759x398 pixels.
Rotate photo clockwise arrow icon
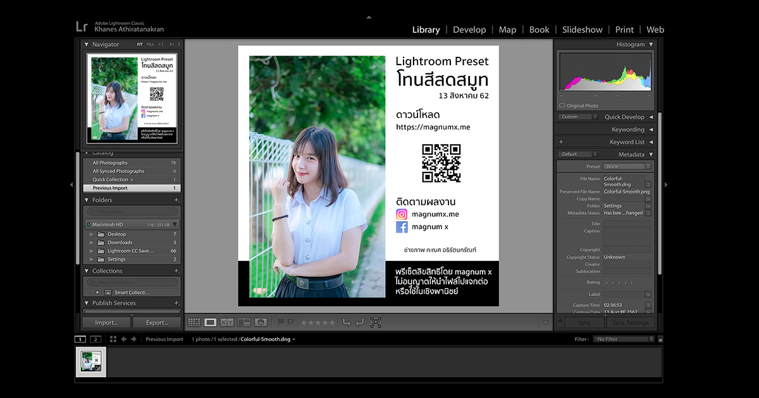click(360, 322)
